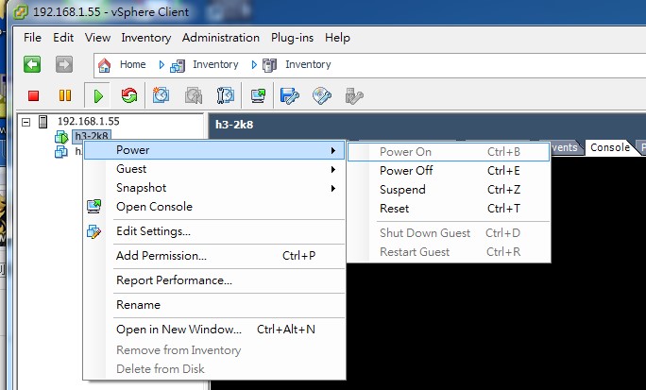Choose Open Console from context menu
This screenshot has height=390, width=646.
(x=214, y=206)
